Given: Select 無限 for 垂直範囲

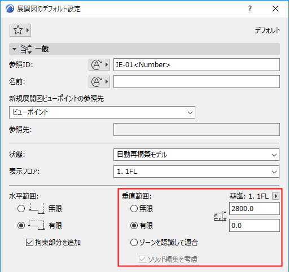Looking at the screenshot, I should coord(134,209).
